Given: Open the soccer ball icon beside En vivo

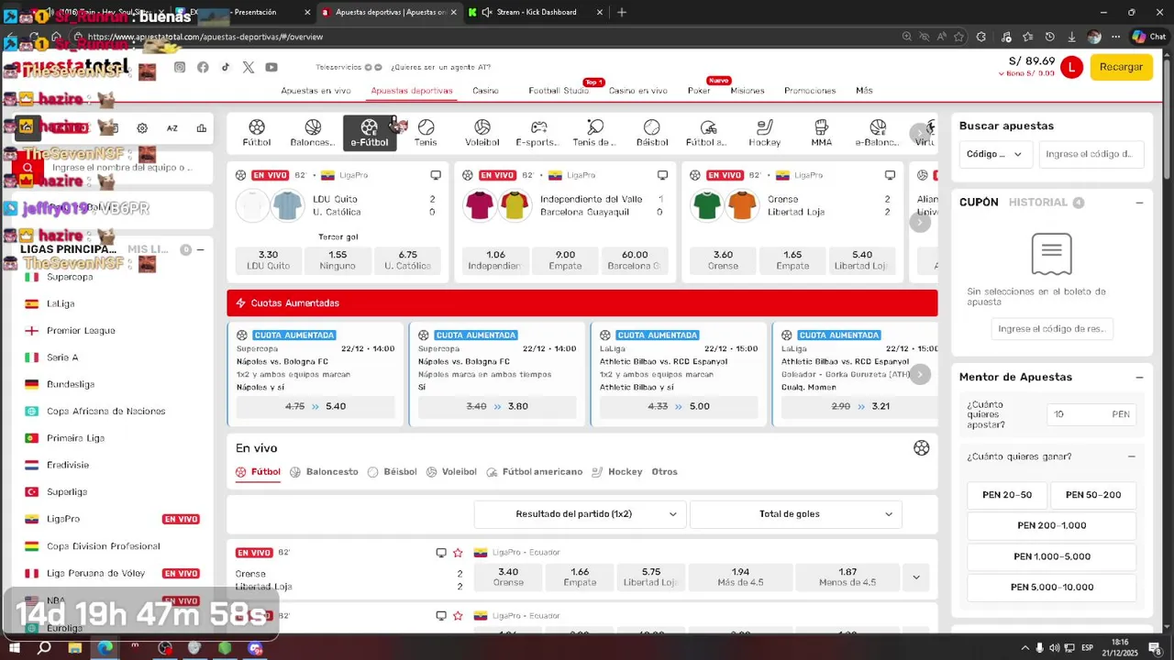Looking at the screenshot, I should click(922, 448).
